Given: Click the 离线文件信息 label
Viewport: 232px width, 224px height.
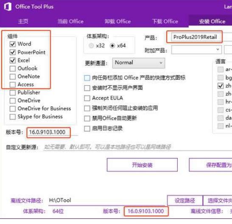Looking at the screenshot, I should tap(207, 211).
